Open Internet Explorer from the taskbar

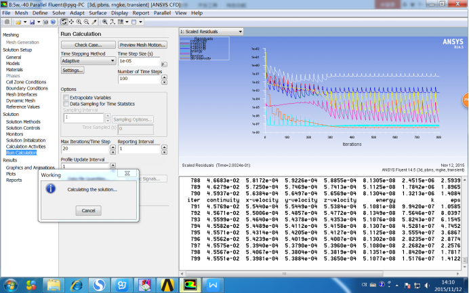click(77, 285)
